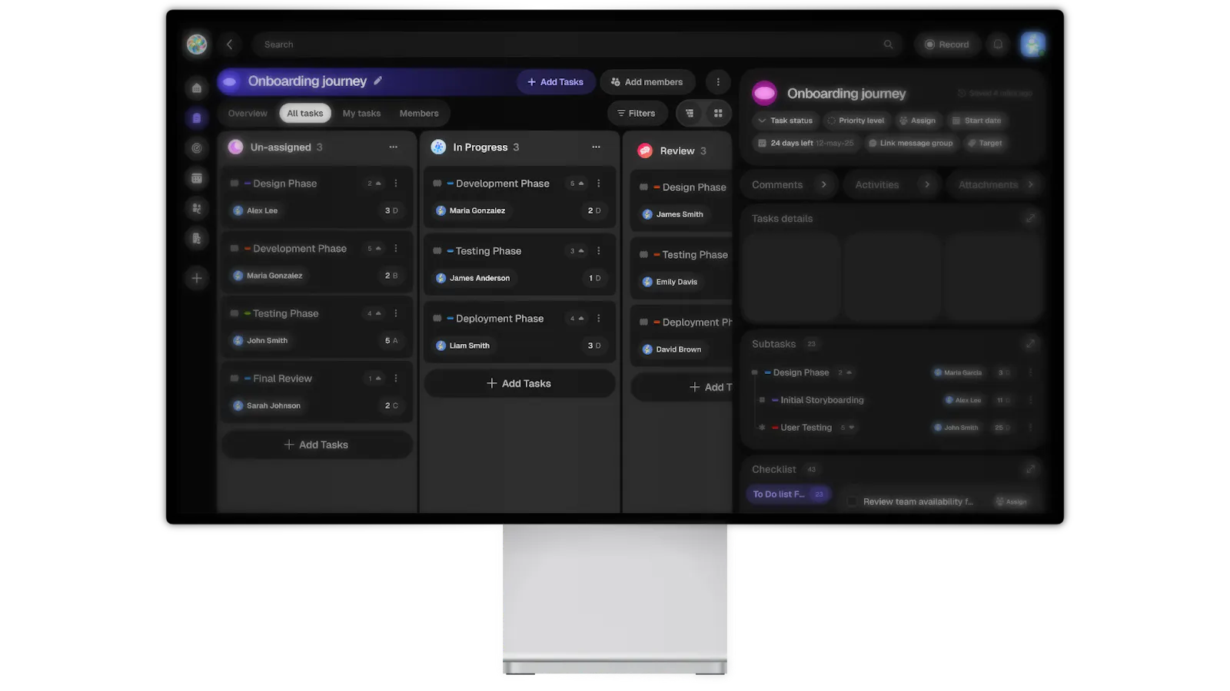This screenshot has width=1230, height=691.
Task: Switch to the list view icon
Action: (690, 114)
